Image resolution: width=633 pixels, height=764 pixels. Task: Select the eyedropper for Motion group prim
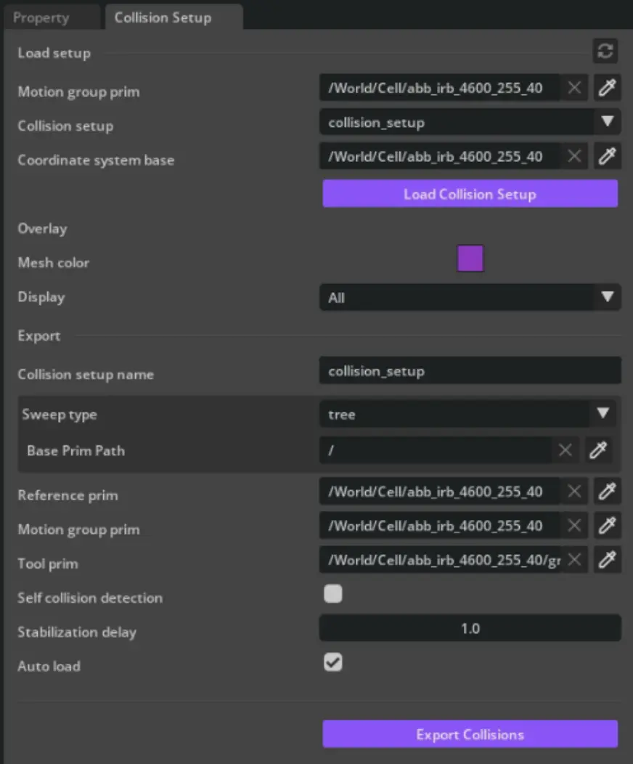[607, 88]
